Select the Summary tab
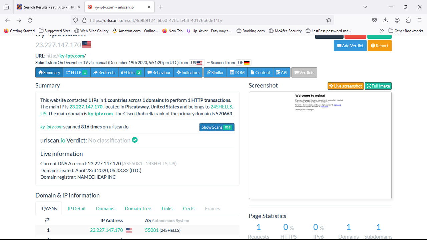The width and height of the screenshot is (427, 240). 49,72
